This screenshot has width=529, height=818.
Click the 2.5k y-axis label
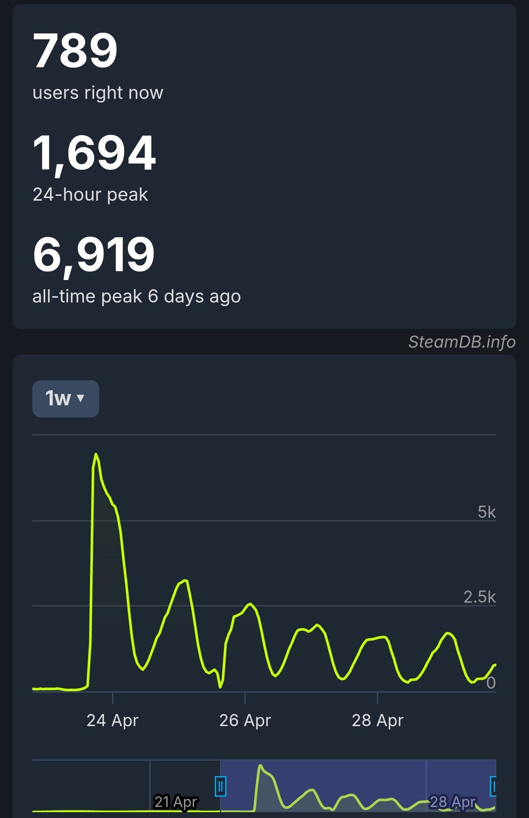pyautogui.click(x=480, y=597)
